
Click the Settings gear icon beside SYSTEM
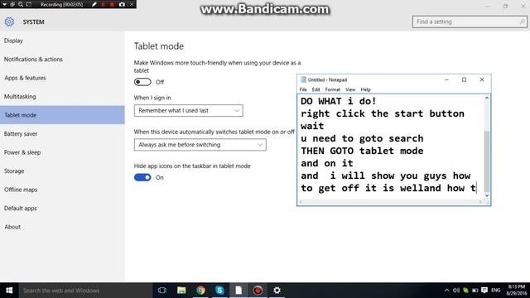click(x=9, y=22)
